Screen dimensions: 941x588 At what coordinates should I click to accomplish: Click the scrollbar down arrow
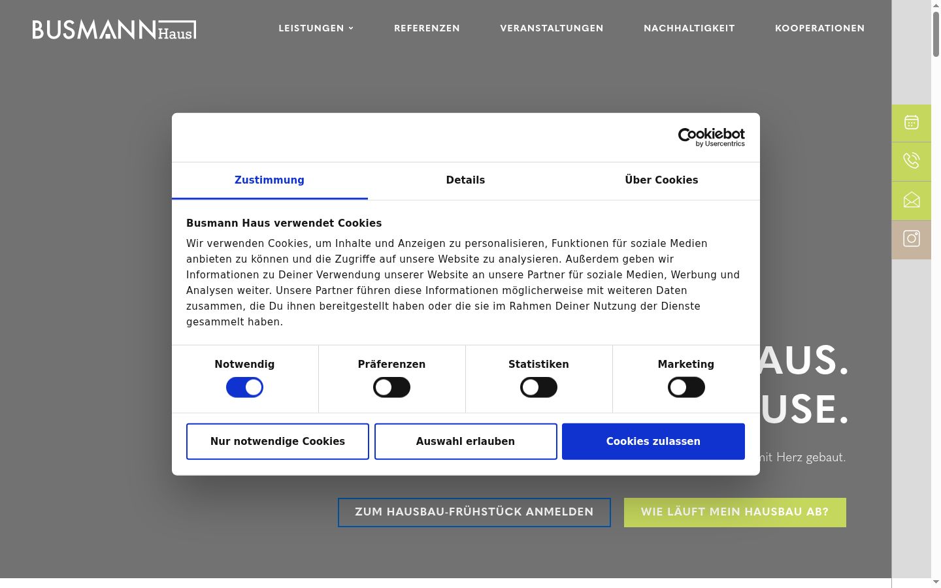(x=936, y=581)
